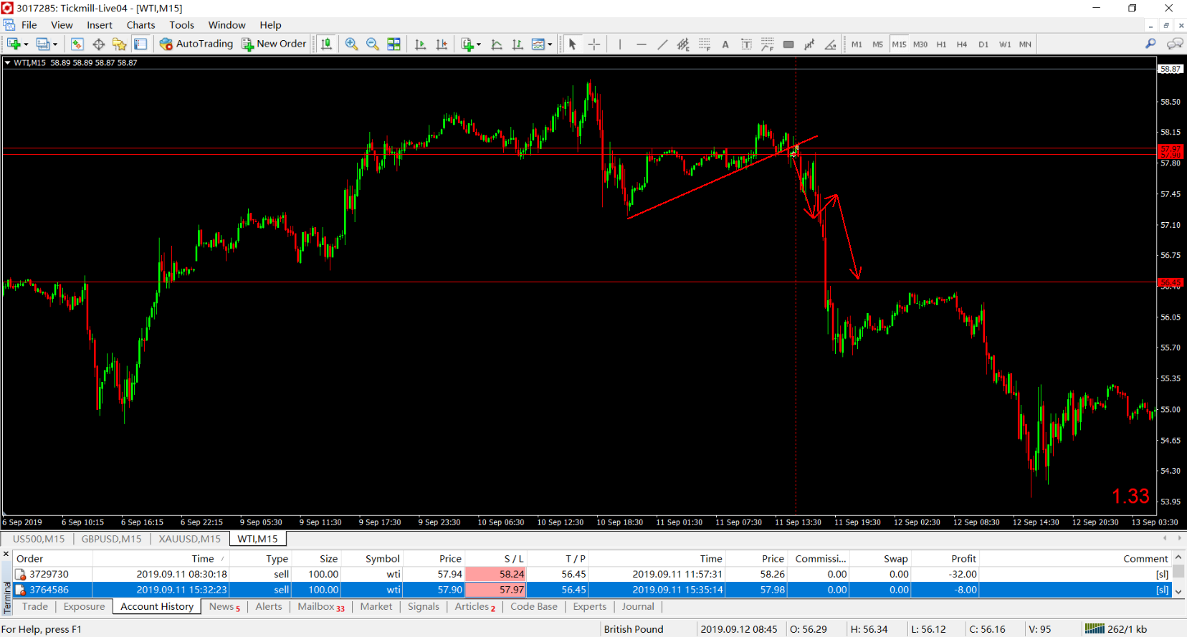This screenshot has height=637, width=1187.
Task: Switch to M5 timeframe
Action: click(878, 44)
